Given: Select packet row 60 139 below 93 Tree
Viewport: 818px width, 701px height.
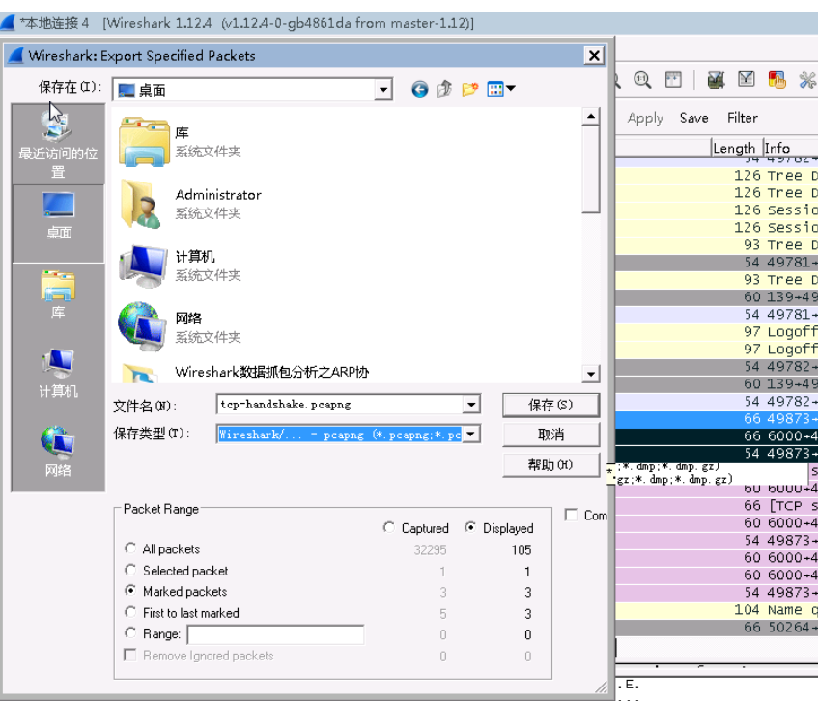Looking at the screenshot, I should click(717, 297).
